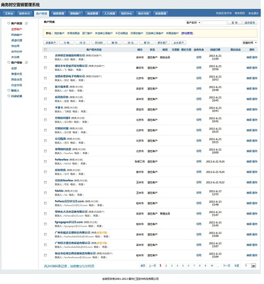Click the ellipsis for more page numbers
This screenshot has height=284, width=264.
[218, 266]
